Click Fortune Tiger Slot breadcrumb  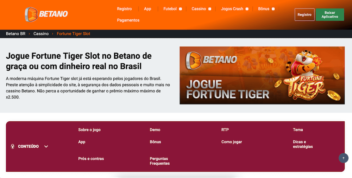pos(74,34)
